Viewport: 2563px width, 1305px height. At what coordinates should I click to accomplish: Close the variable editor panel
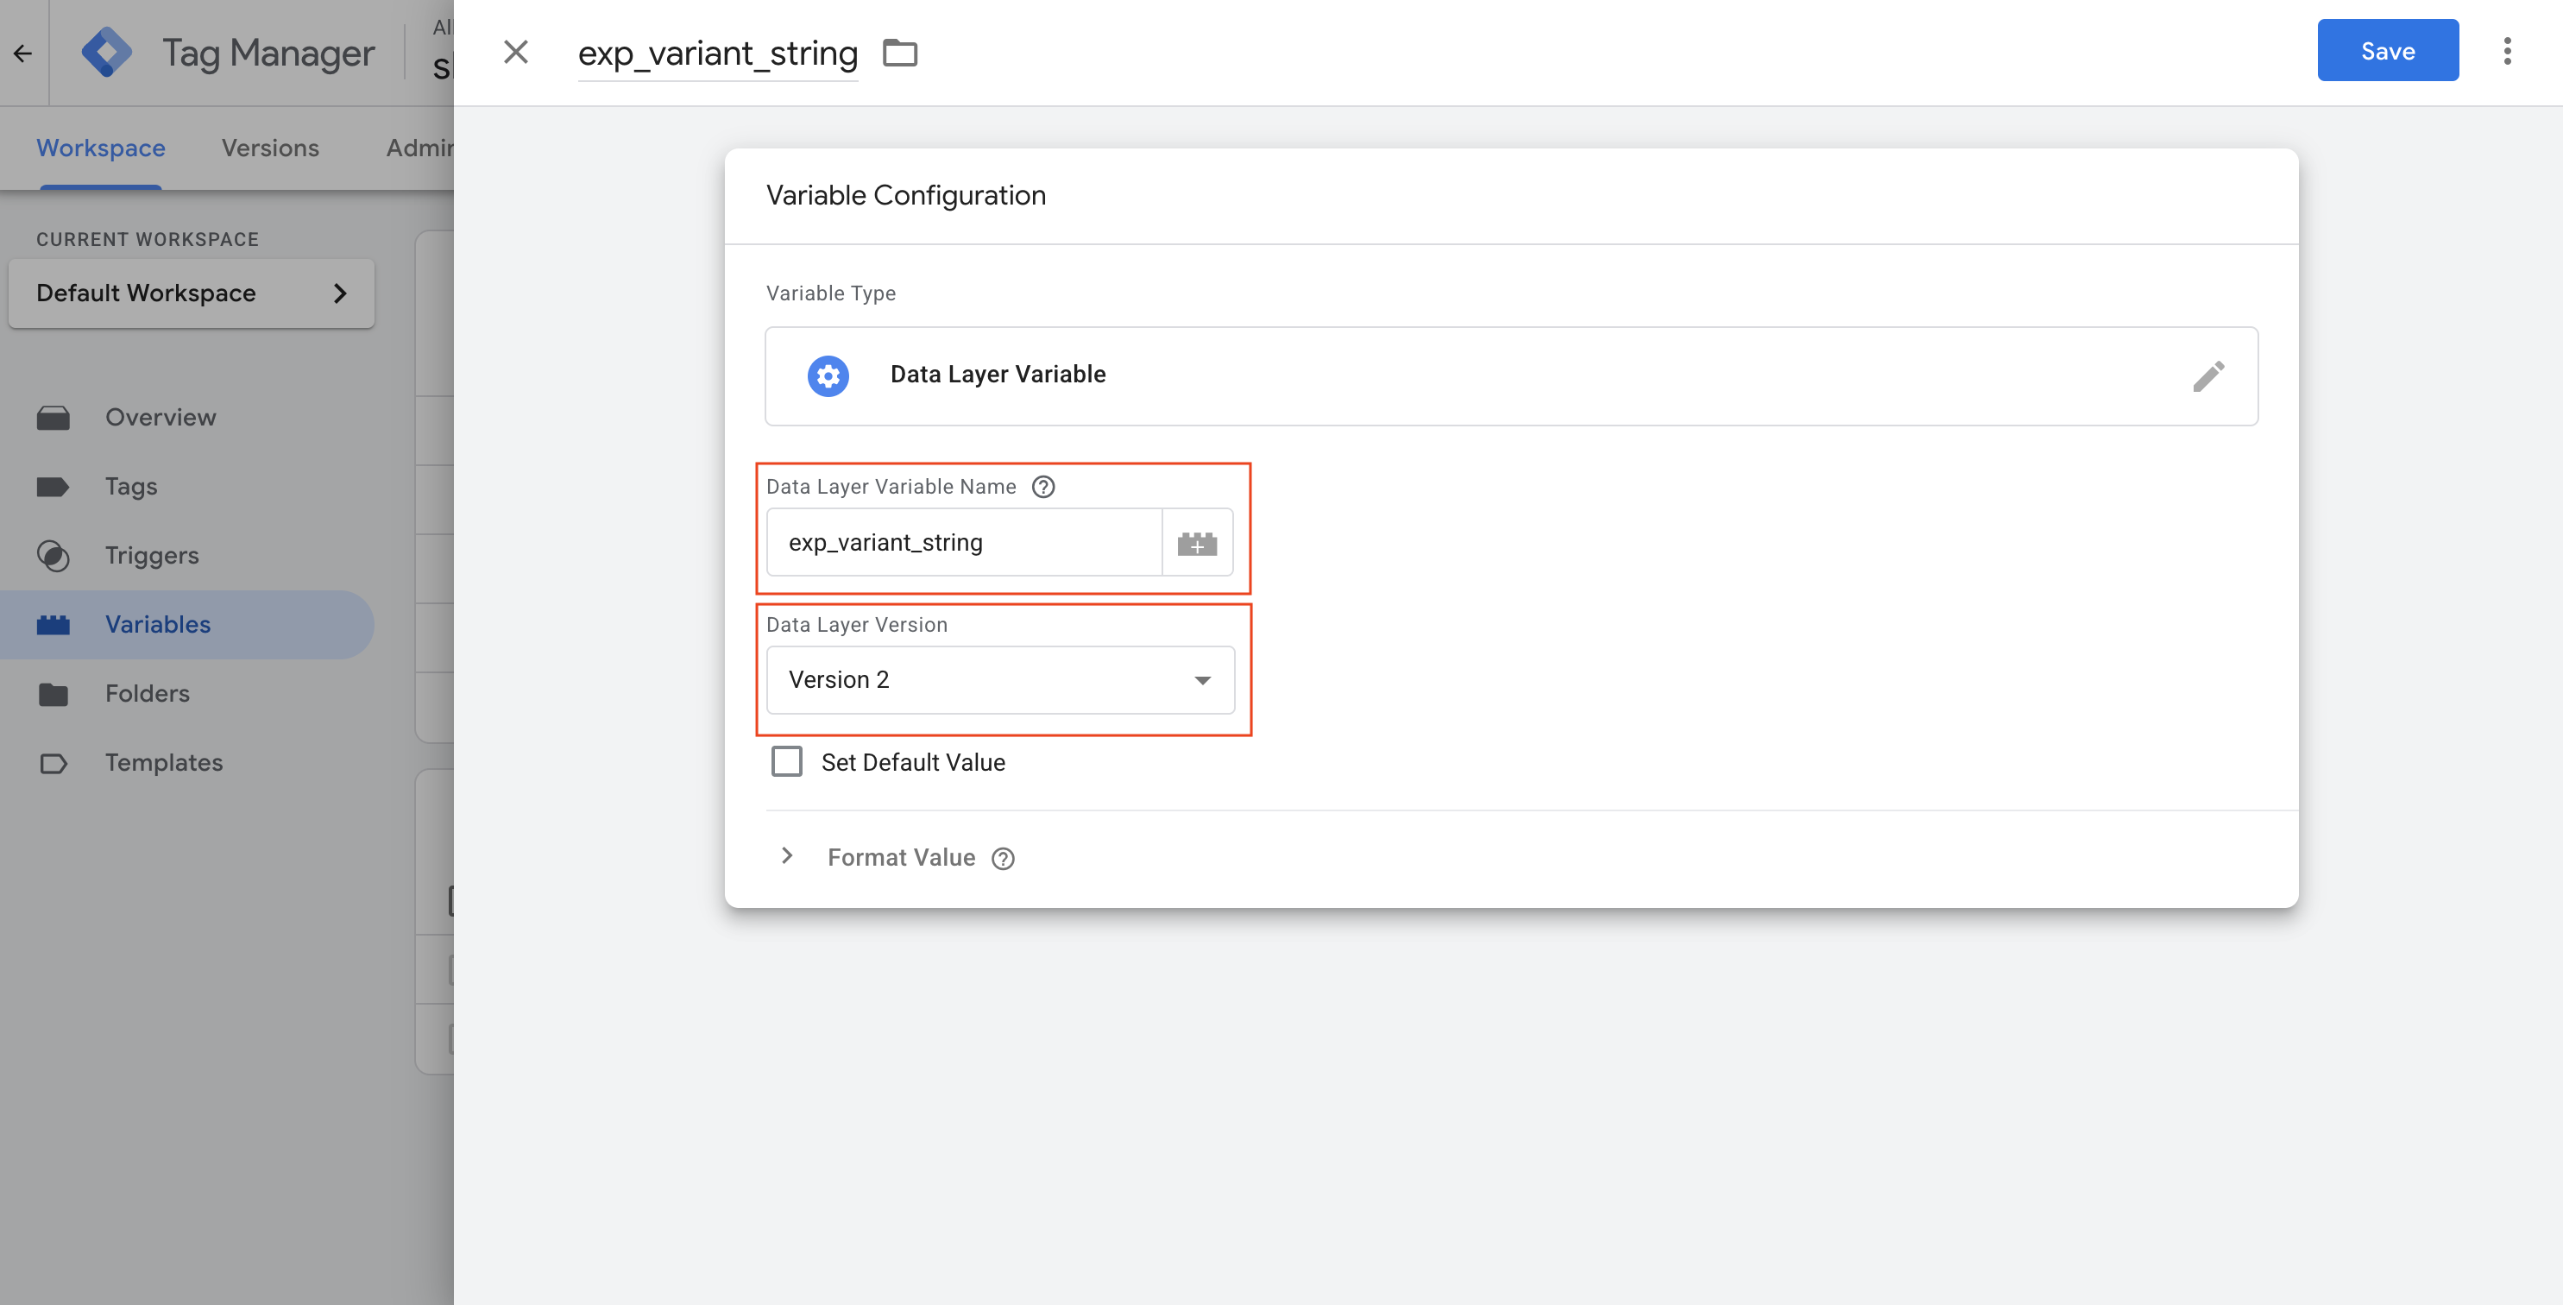coord(515,52)
